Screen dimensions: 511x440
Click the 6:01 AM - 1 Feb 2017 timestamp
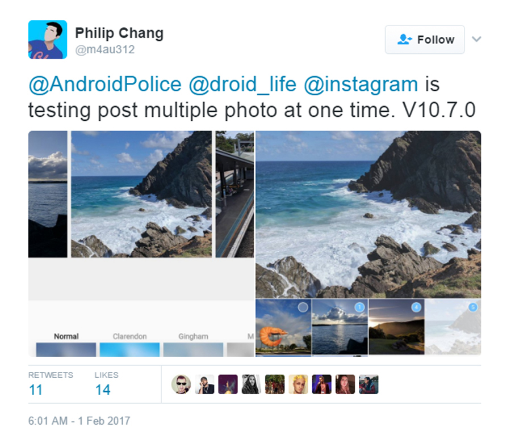tap(79, 421)
